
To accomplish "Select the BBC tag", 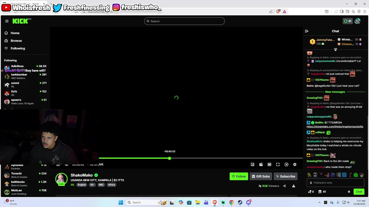I will click(x=101, y=185).
